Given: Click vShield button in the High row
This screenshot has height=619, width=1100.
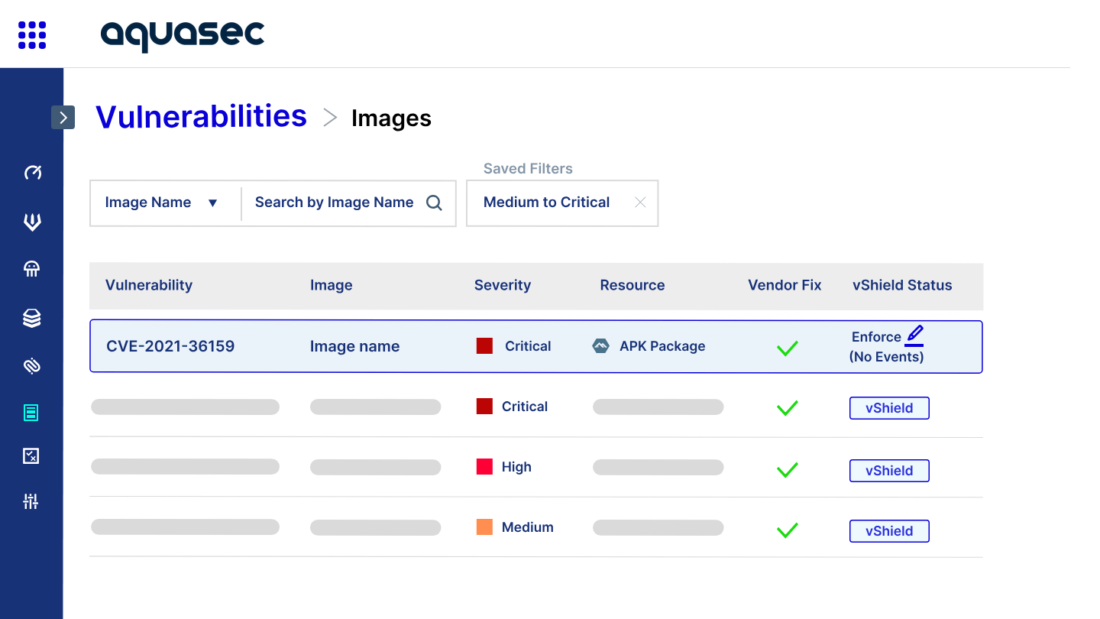Looking at the screenshot, I should (889, 471).
